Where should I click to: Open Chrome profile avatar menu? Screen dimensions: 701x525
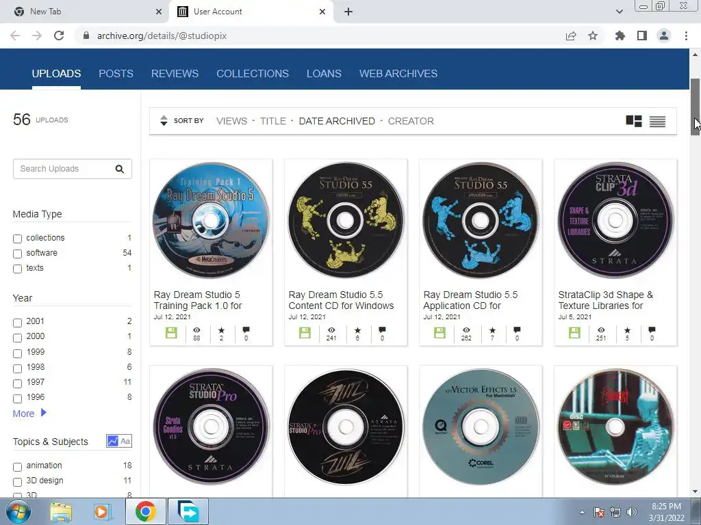[x=664, y=36]
